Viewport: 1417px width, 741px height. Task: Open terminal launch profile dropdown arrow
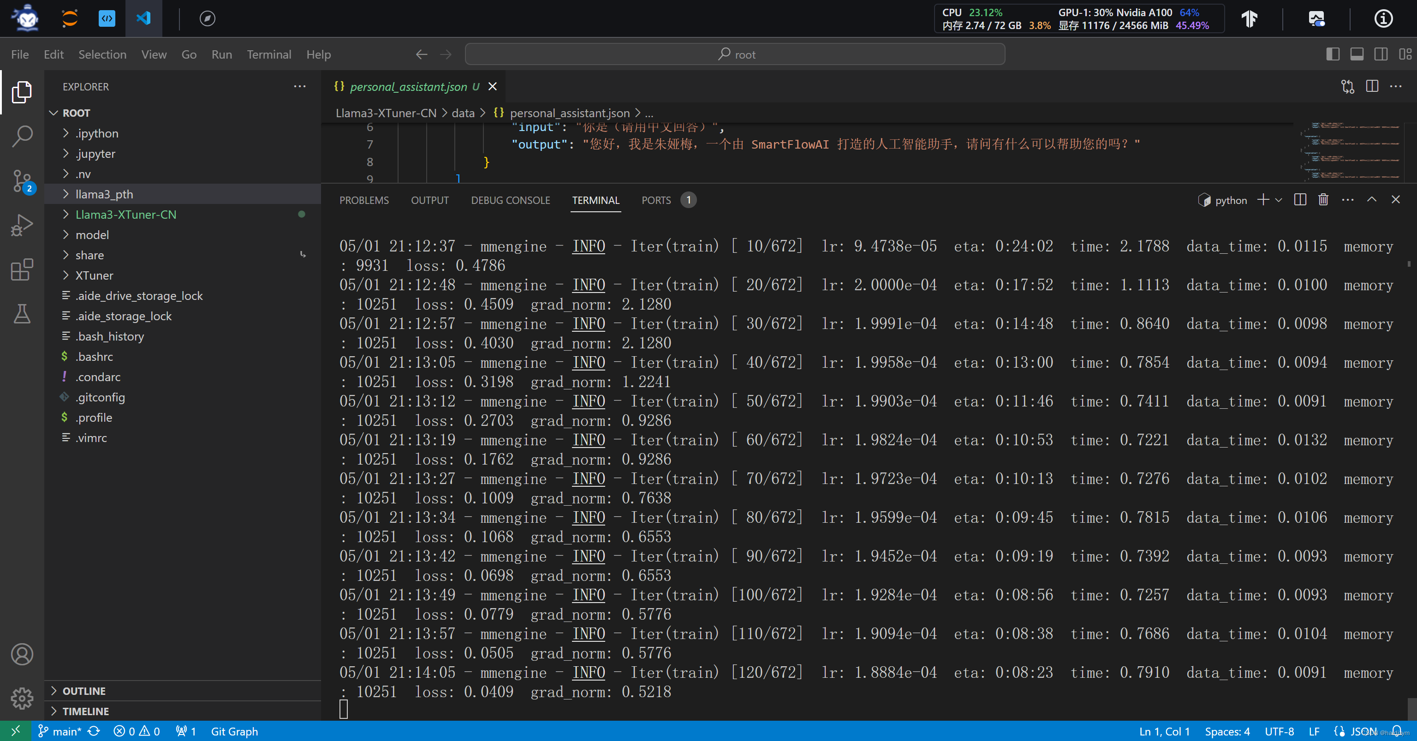pyautogui.click(x=1279, y=200)
